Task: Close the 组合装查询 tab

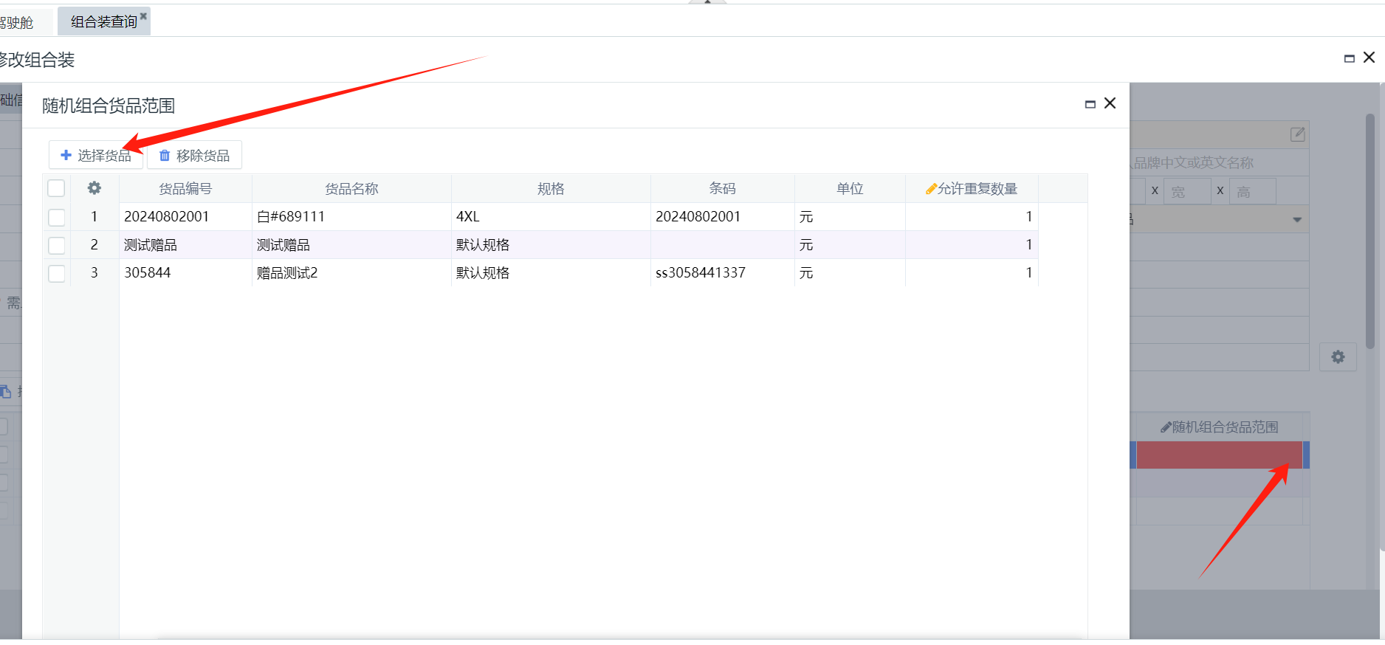Action: pyautogui.click(x=143, y=15)
